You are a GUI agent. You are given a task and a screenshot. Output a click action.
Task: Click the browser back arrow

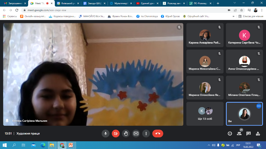4,10
